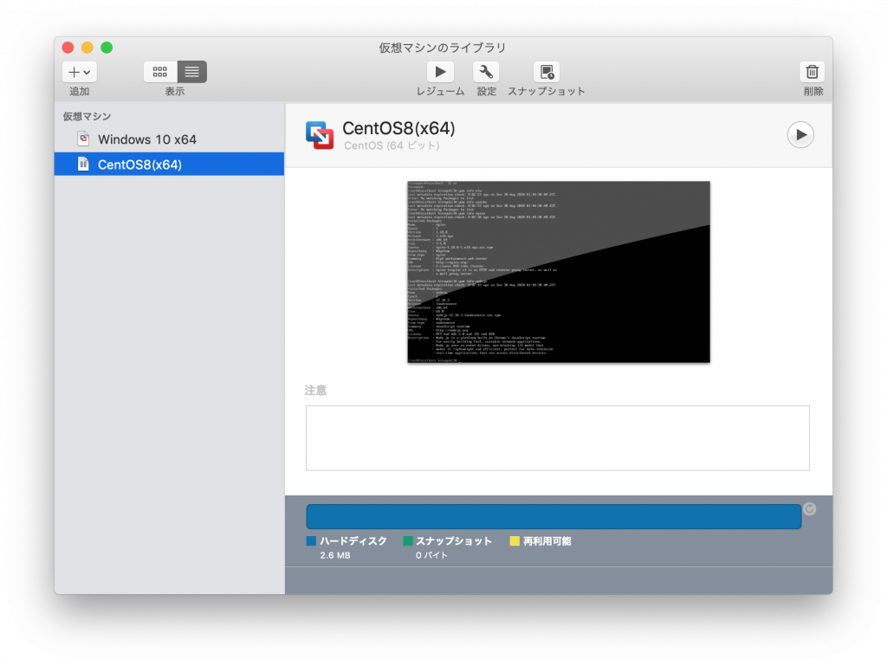Open the CentOS terminal screenshot thumbnail
This screenshot has width=887, height=666.
point(559,272)
